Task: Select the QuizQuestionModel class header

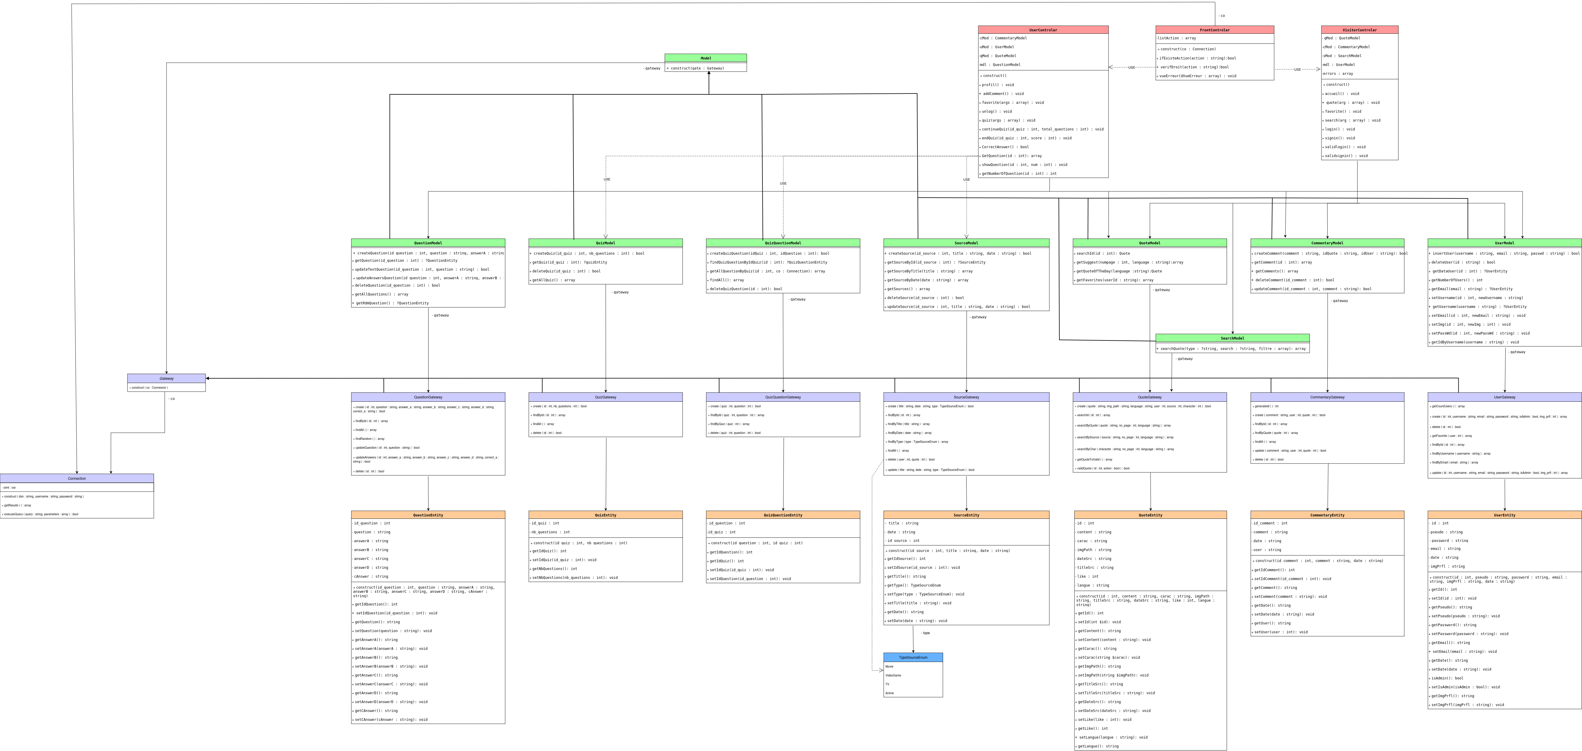Action: pyautogui.click(x=783, y=243)
